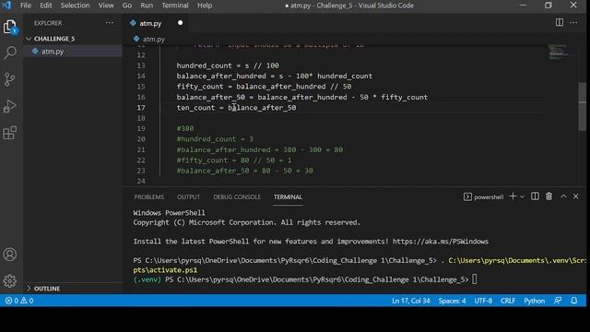Click the #380 comment on line 19
The width and height of the screenshot is (590, 332).
pyautogui.click(x=185, y=129)
